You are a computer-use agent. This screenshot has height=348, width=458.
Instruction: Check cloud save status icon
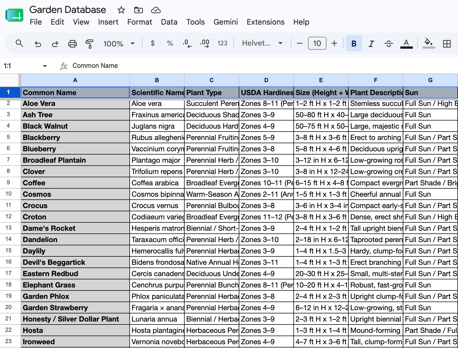(x=156, y=10)
